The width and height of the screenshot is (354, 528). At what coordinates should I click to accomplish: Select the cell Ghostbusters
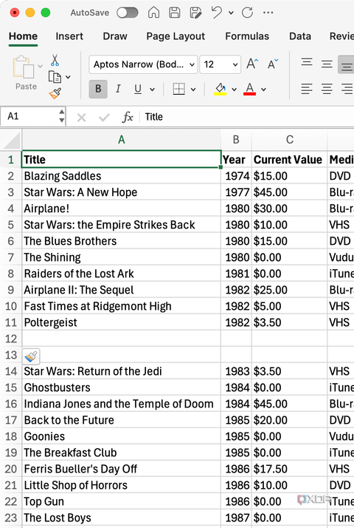121,387
